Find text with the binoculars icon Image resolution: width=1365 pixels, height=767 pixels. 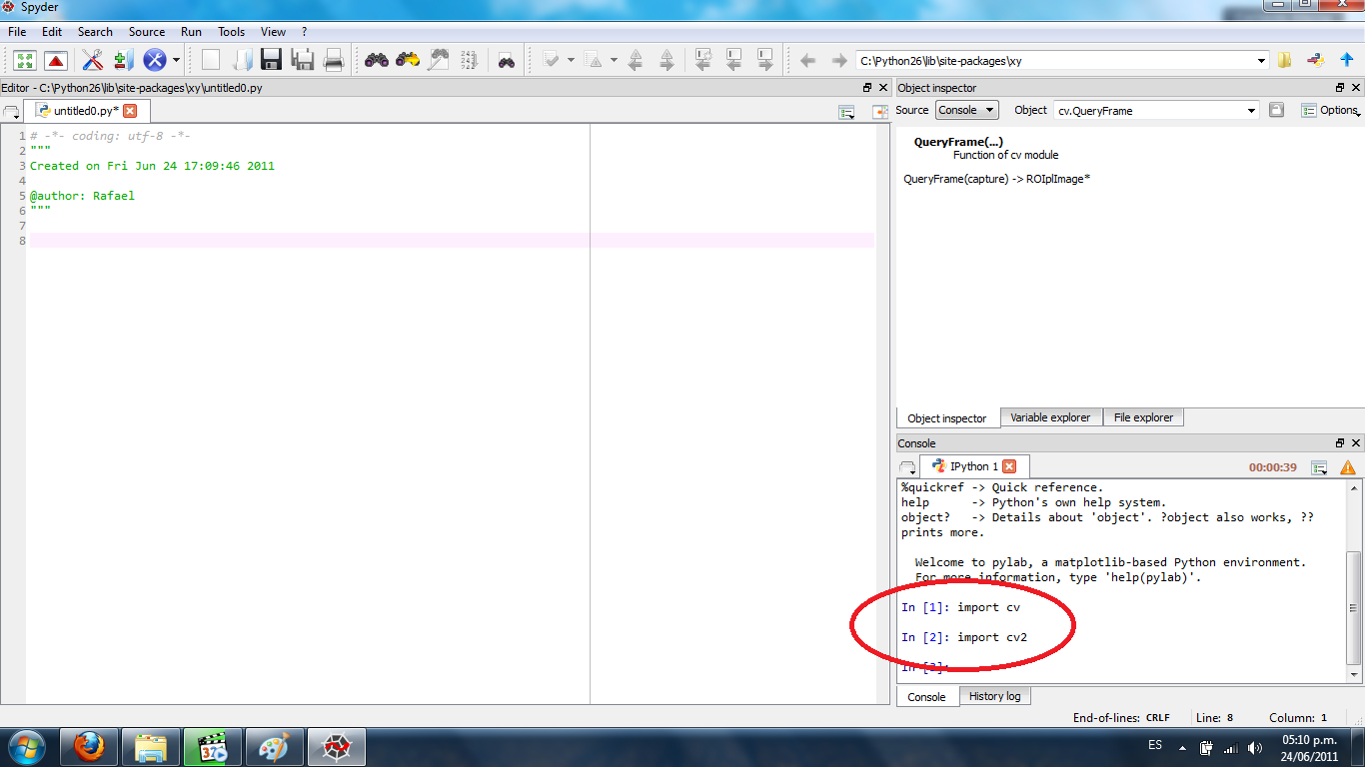pos(377,60)
